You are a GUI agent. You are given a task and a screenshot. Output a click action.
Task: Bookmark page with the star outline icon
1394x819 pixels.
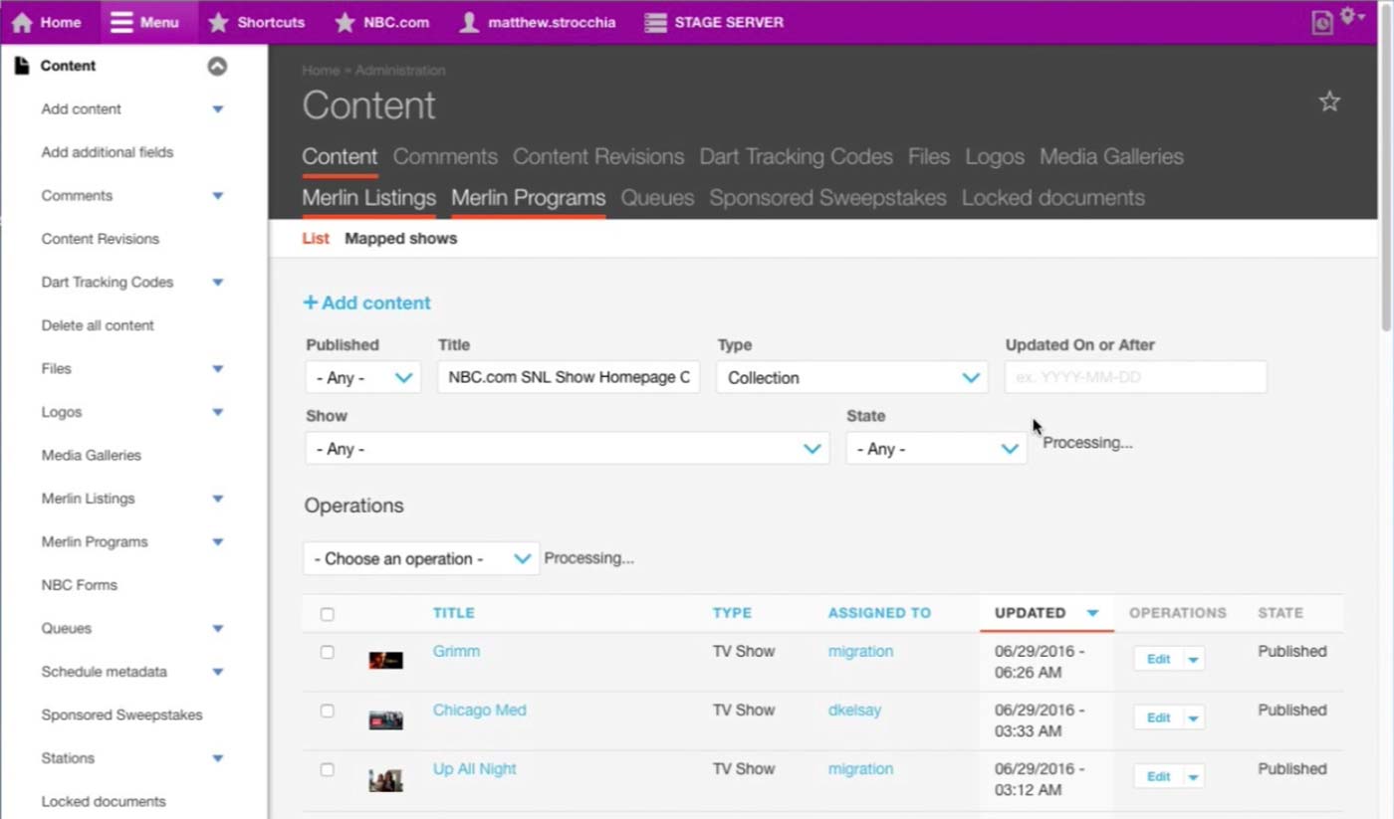(1329, 102)
